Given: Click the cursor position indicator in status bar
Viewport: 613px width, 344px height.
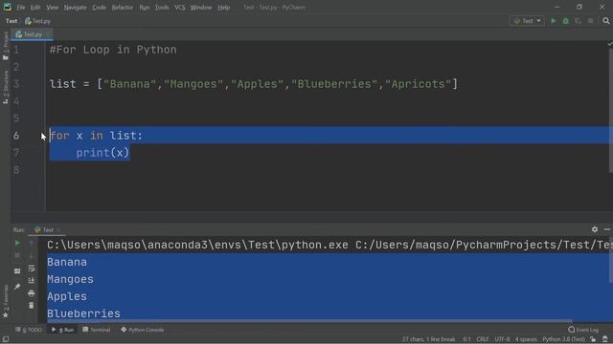Looking at the screenshot, I should tap(466, 339).
